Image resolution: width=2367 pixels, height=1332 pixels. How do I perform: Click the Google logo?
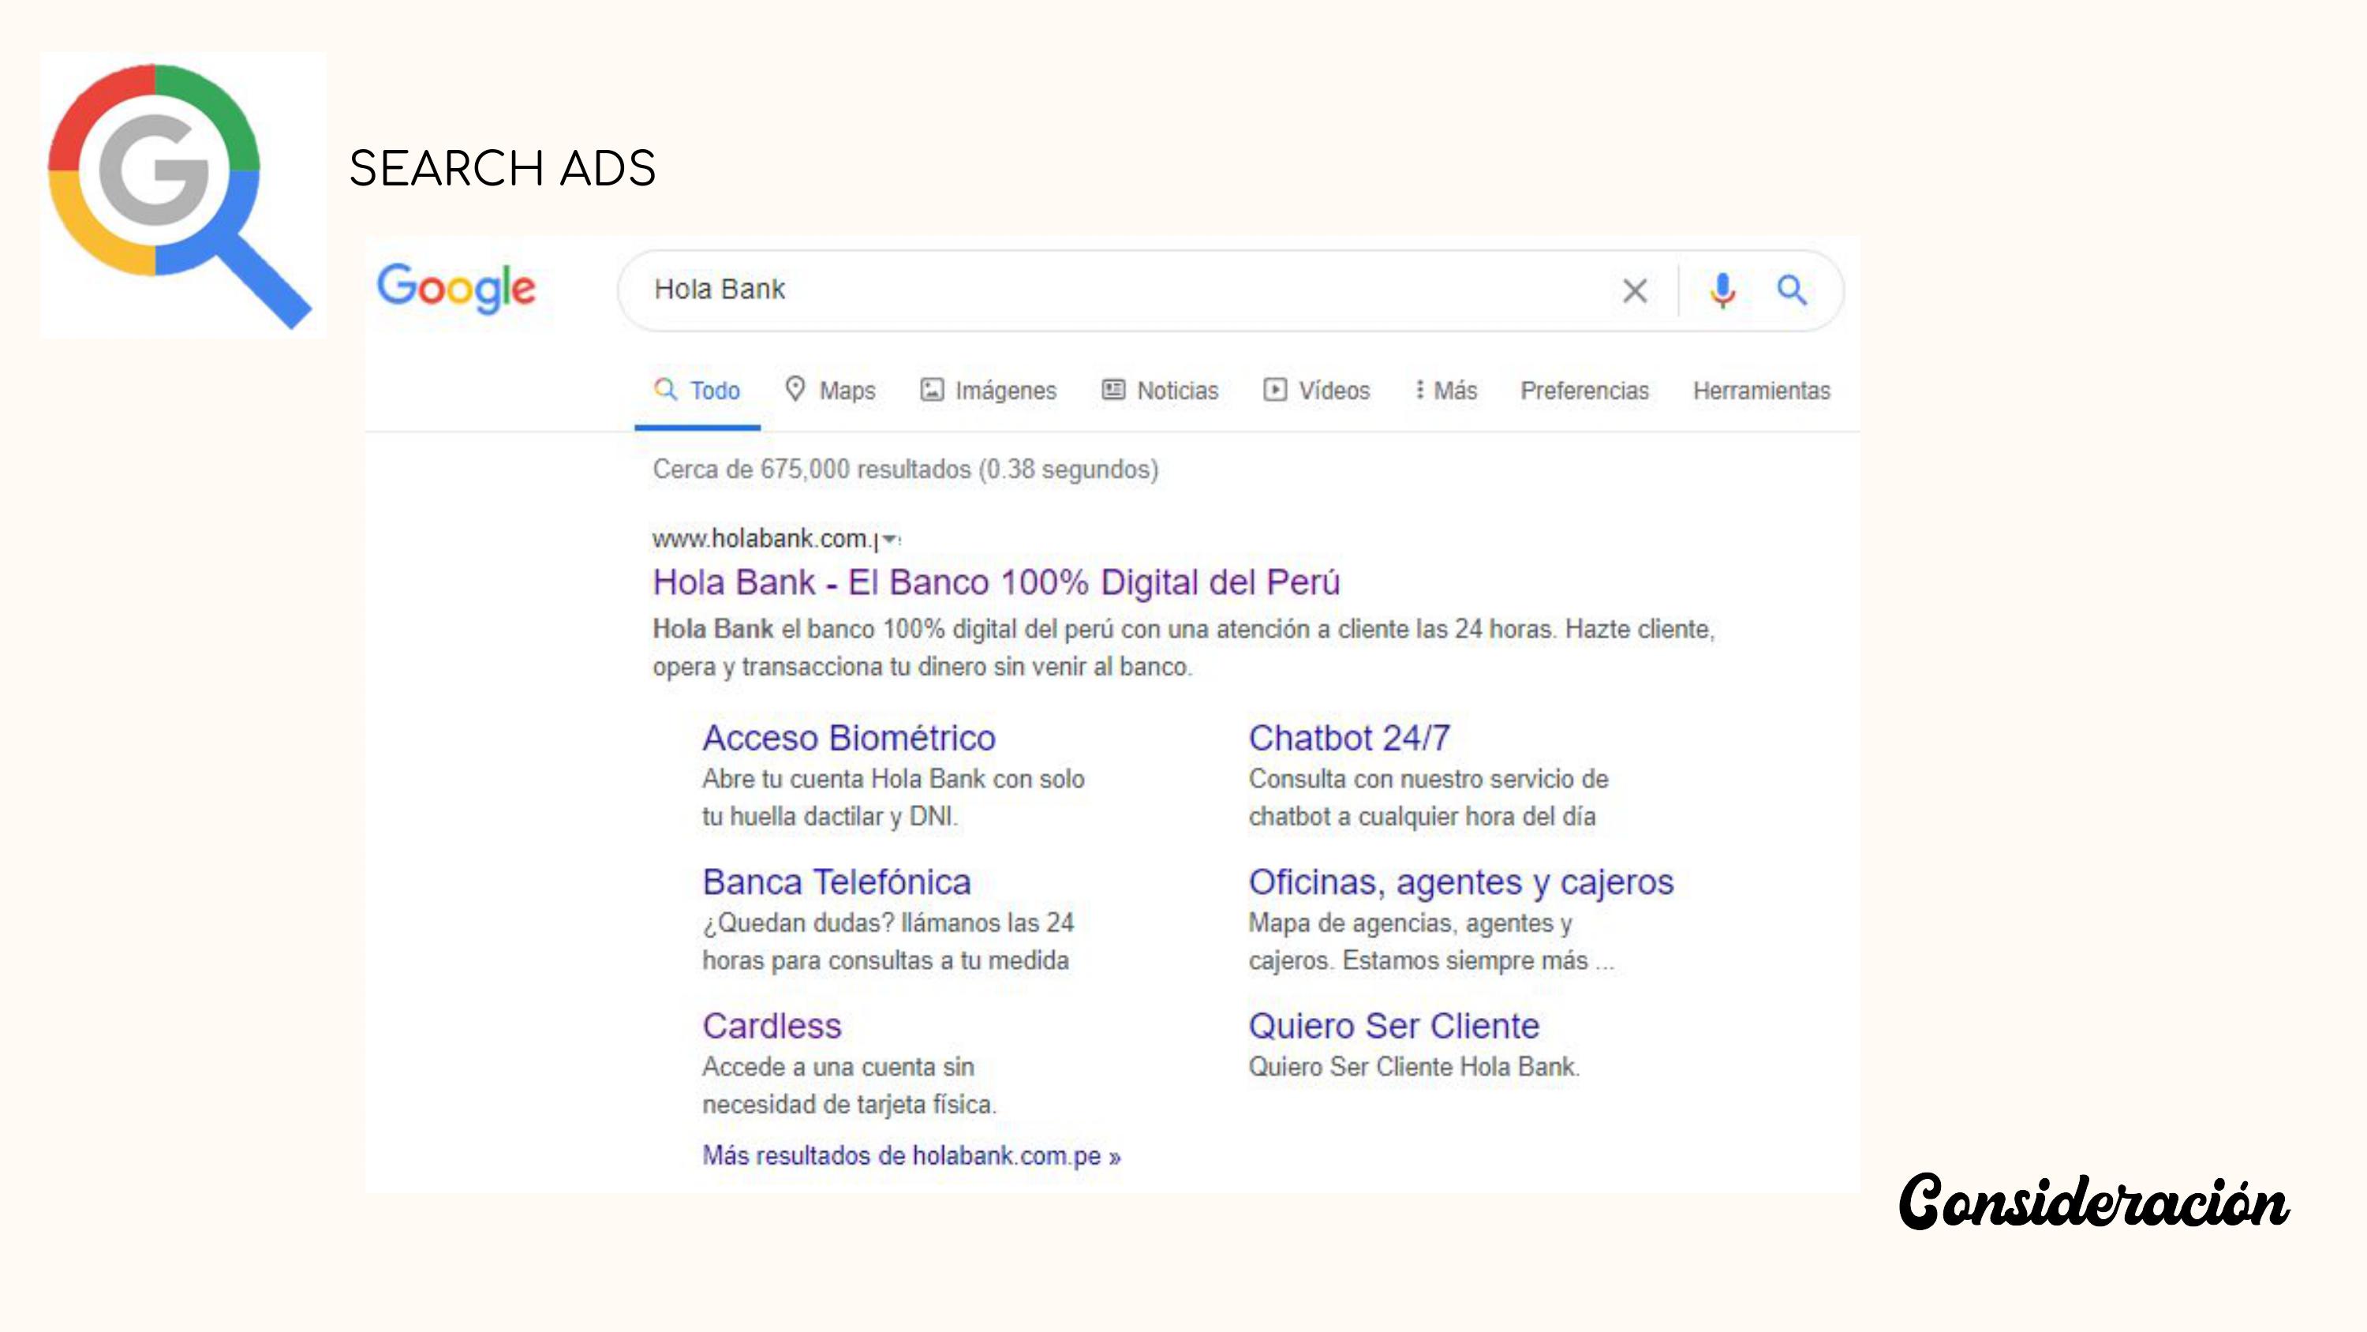(456, 288)
